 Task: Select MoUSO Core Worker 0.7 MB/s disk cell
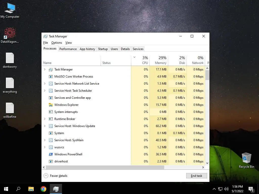coord(177,77)
